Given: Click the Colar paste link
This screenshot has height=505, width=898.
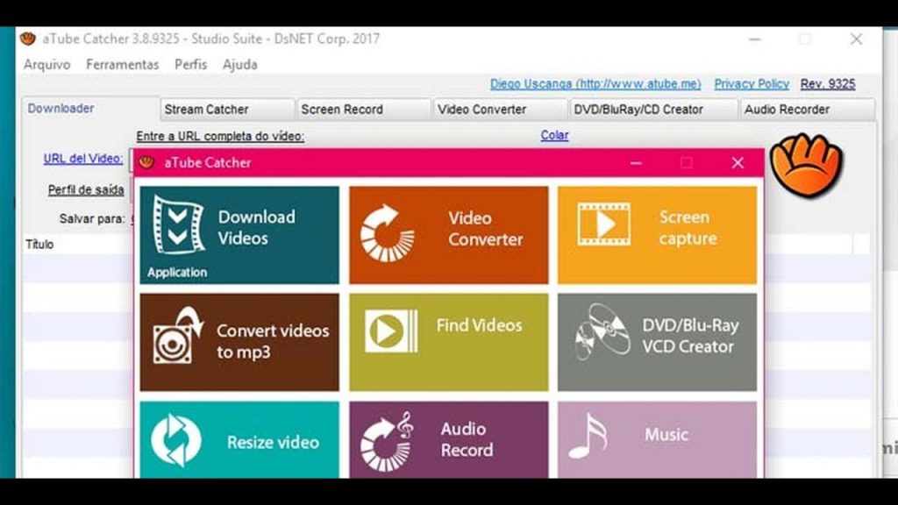Looking at the screenshot, I should pos(554,135).
